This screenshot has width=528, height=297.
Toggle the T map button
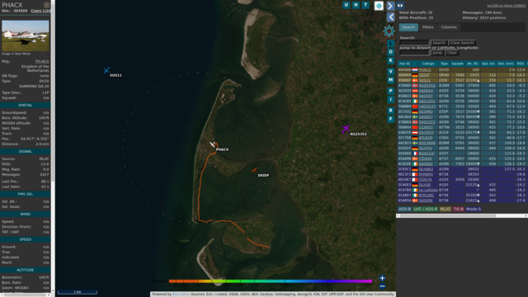click(365, 5)
